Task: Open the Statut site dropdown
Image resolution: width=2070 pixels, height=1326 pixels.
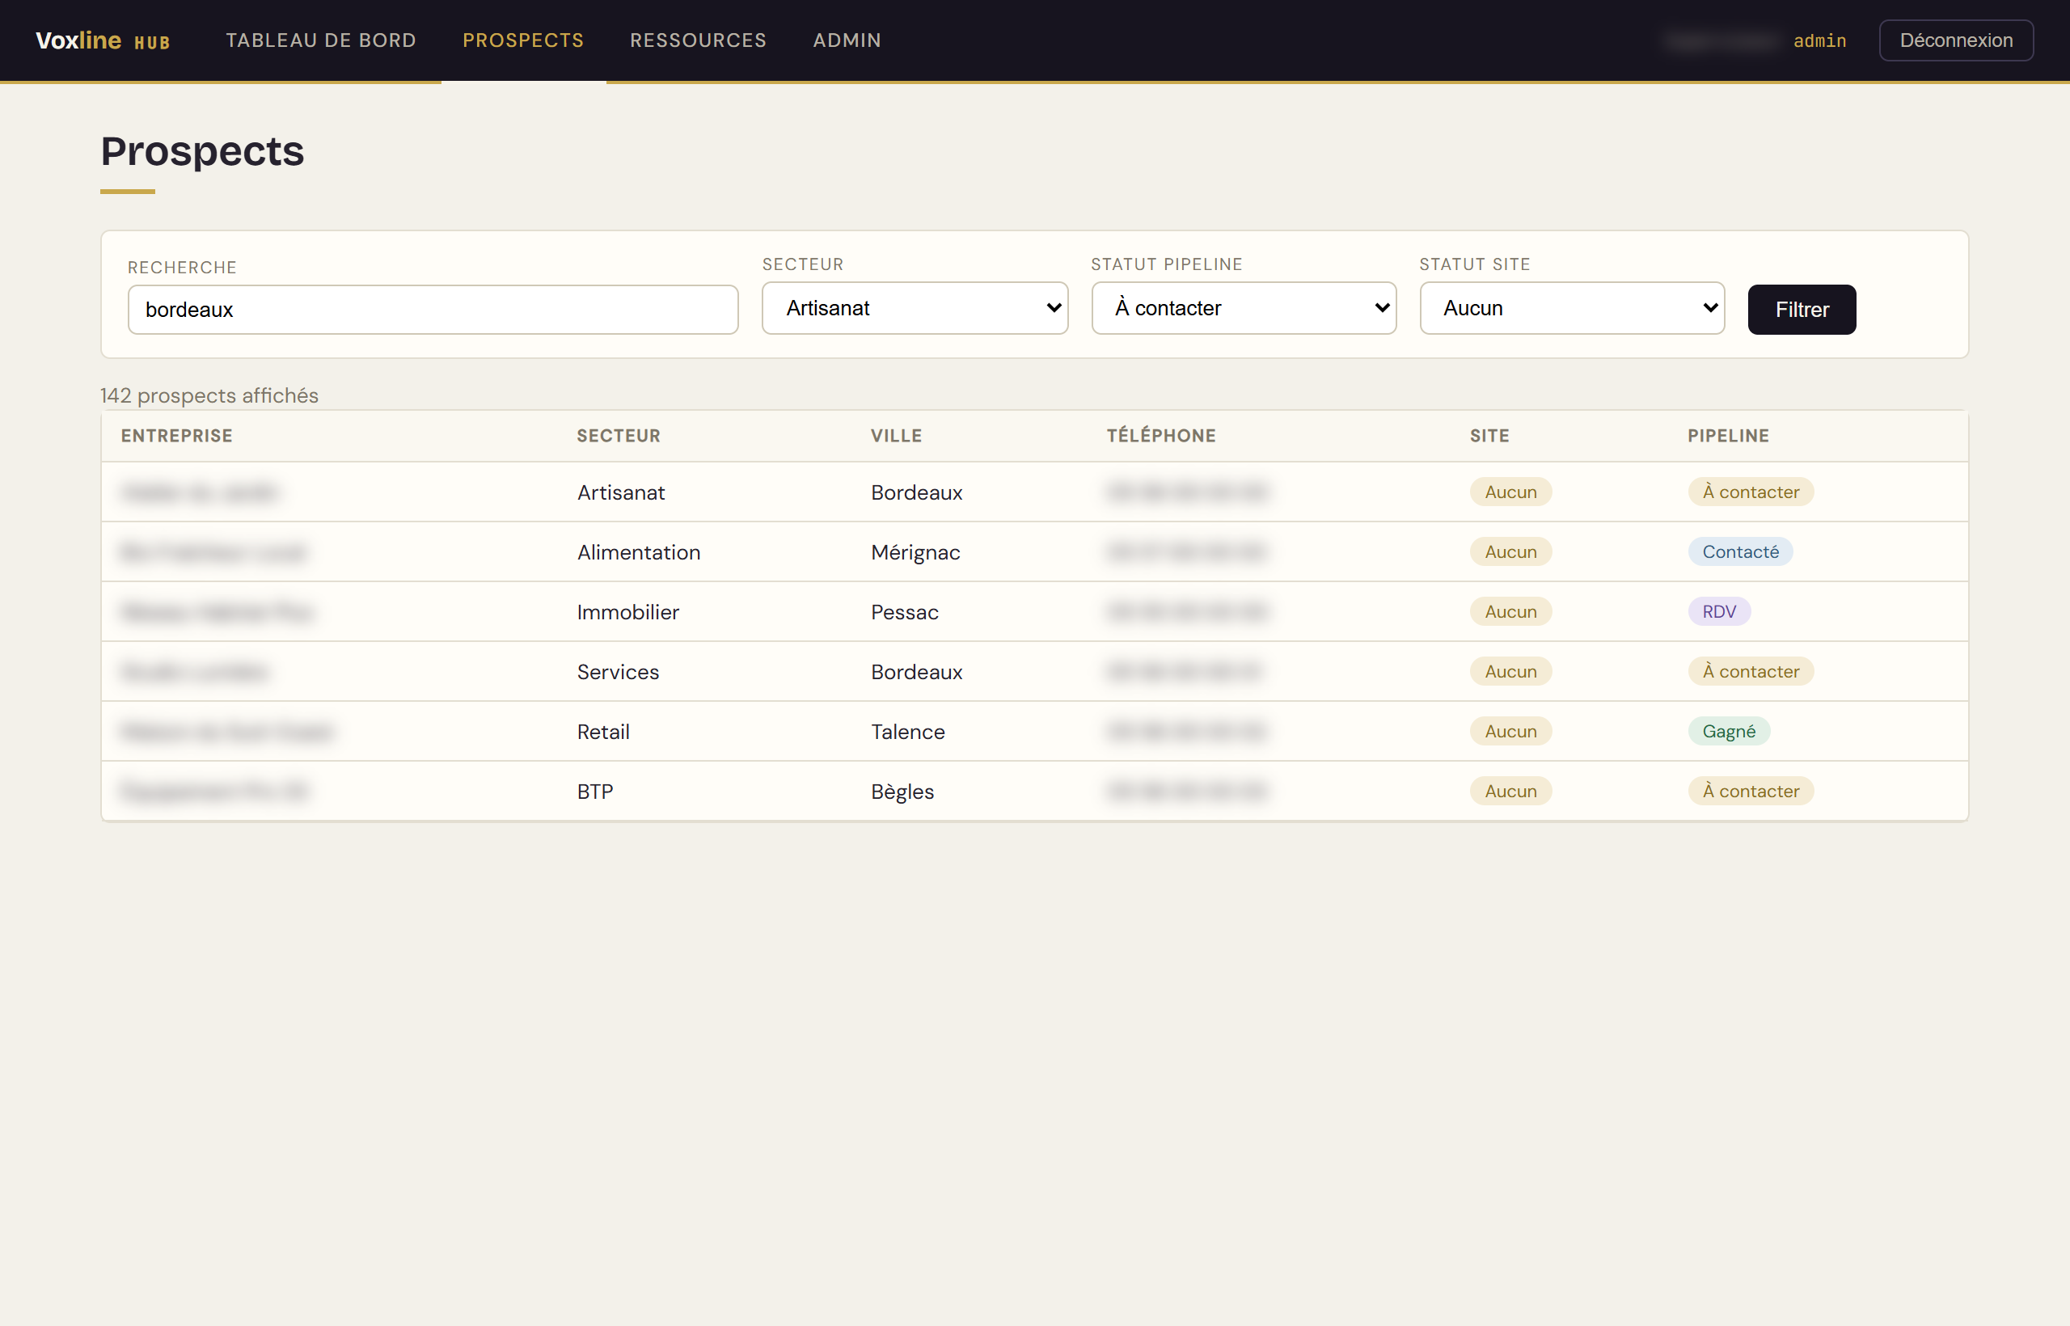Action: pos(1571,307)
